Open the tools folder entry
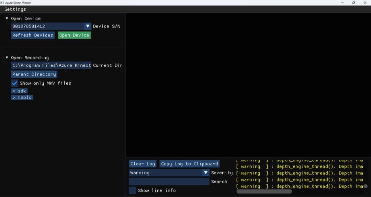 click(22, 98)
